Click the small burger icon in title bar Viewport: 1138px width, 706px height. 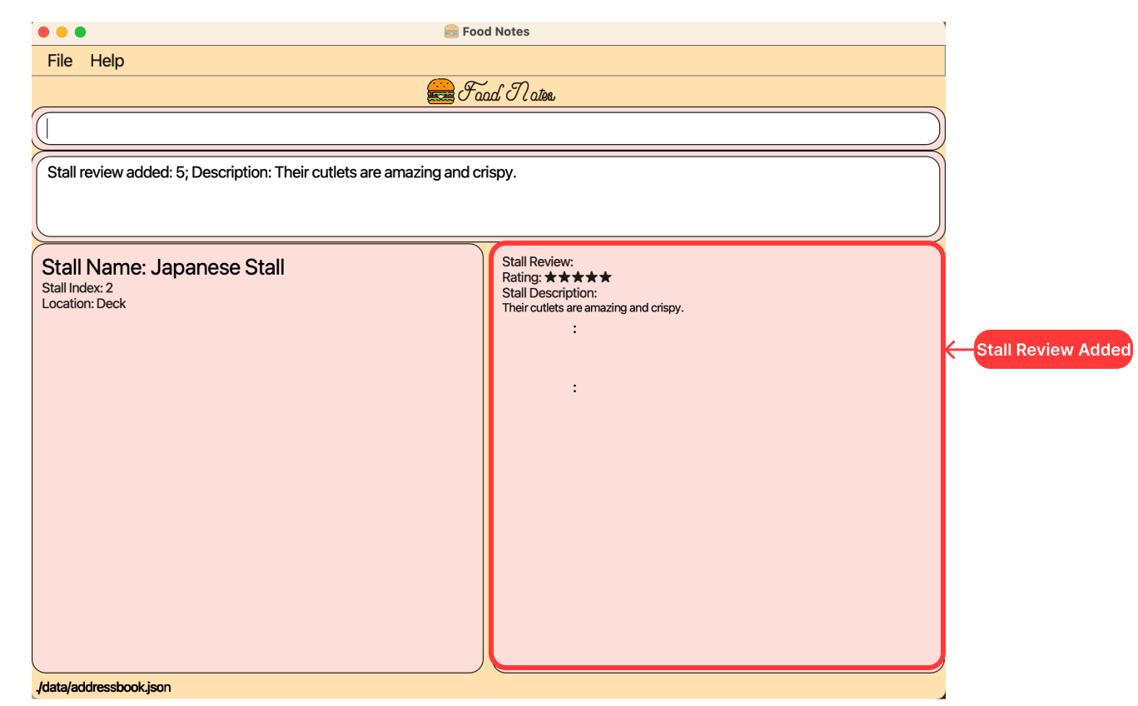pyautogui.click(x=451, y=32)
